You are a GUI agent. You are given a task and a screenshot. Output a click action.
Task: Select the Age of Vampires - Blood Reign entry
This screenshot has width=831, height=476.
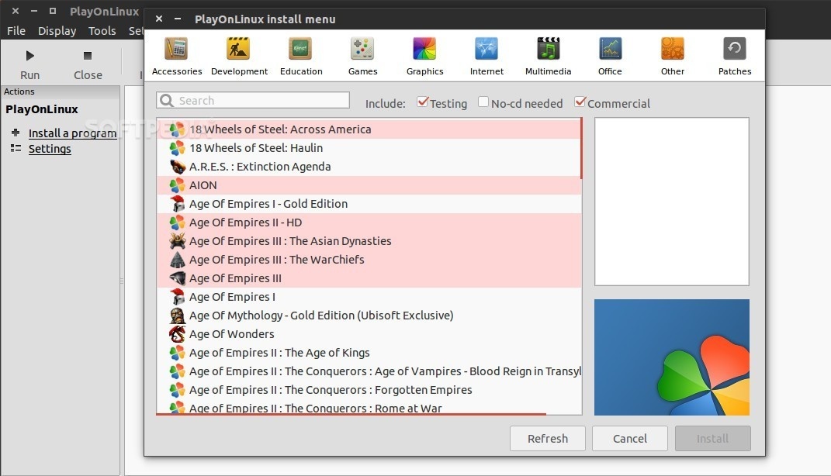coord(369,371)
